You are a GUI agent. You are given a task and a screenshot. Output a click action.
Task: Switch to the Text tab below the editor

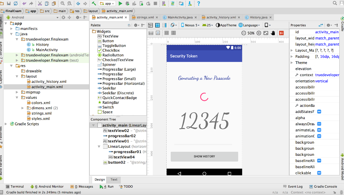[x=114, y=180]
